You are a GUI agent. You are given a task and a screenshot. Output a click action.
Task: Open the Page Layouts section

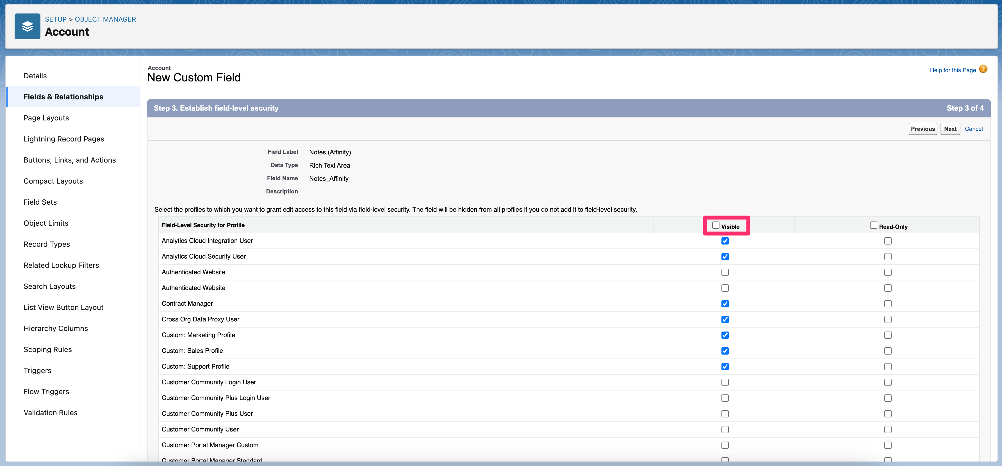(46, 117)
